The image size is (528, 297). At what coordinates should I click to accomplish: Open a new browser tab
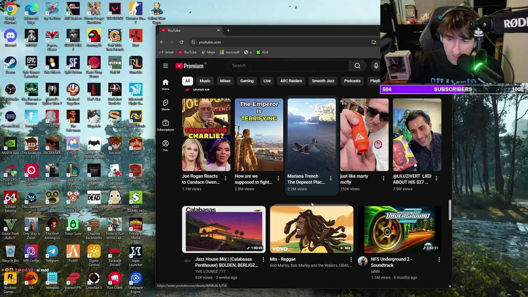point(228,30)
